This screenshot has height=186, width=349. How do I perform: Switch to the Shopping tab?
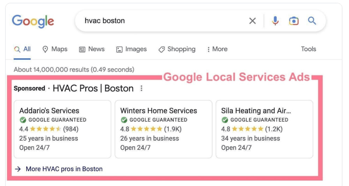point(177,49)
